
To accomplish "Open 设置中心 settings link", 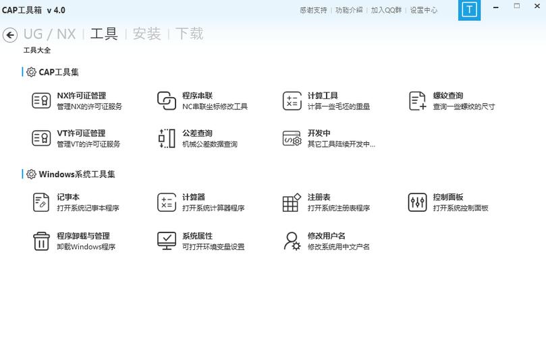I will (x=423, y=10).
